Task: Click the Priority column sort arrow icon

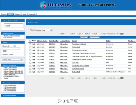Action: [x=134, y=41]
